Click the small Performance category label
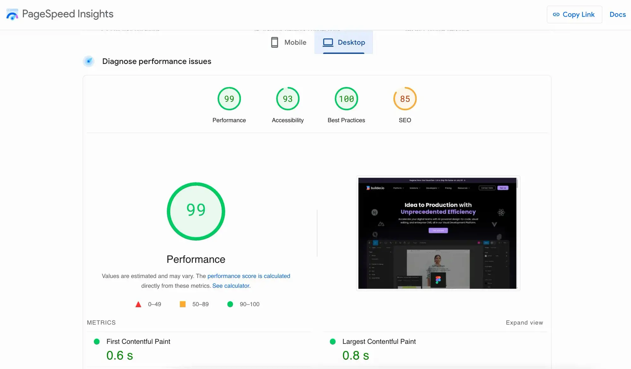Viewport: 631px width, 369px height. tap(229, 120)
